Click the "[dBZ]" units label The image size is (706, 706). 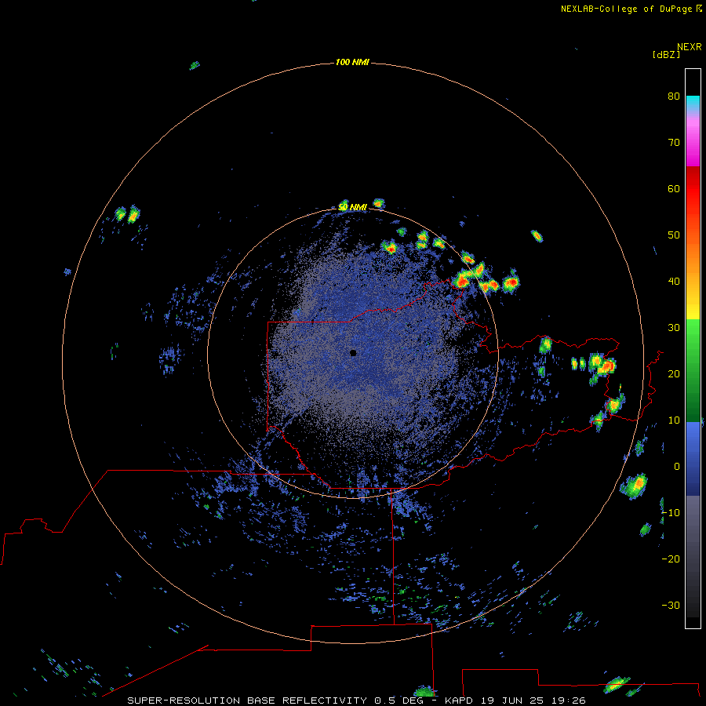point(666,54)
